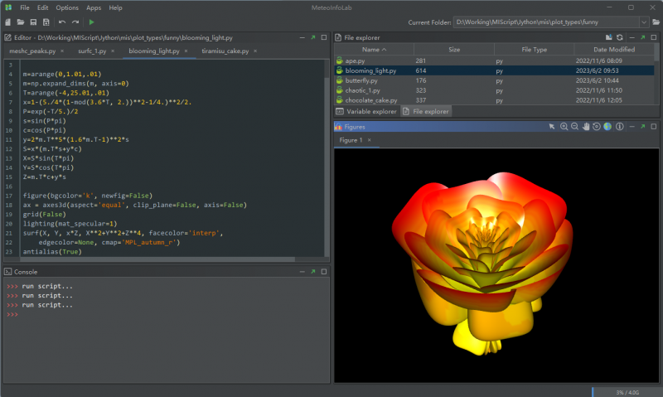Click the Save file icon in toolbar

(33, 22)
